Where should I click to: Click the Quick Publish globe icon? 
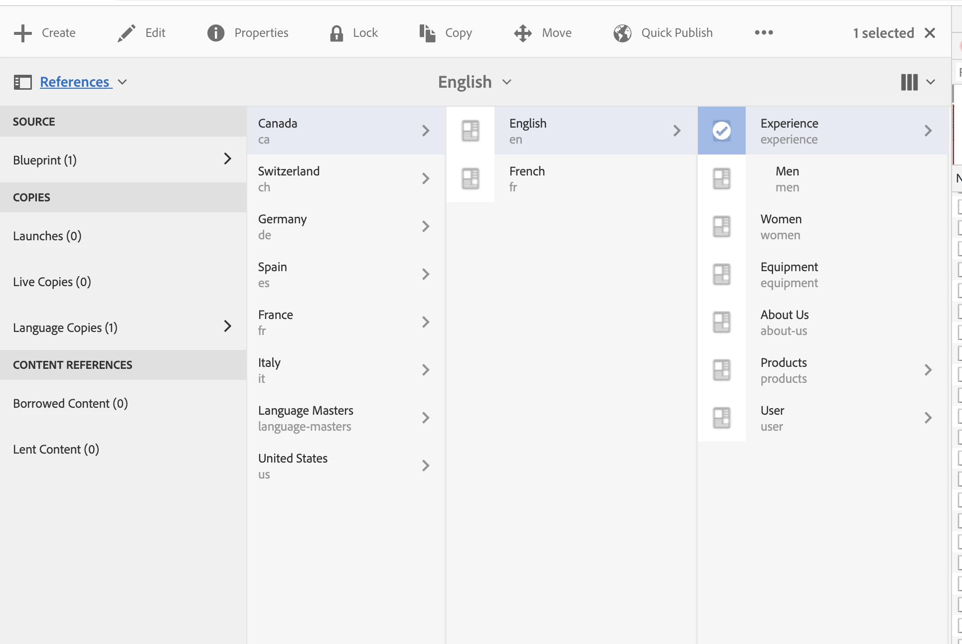[x=623, y=33]
